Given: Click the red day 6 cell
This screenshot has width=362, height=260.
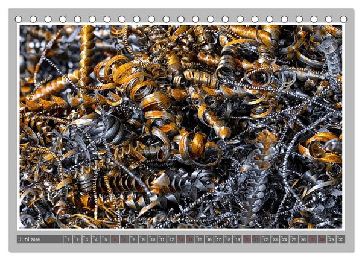Looking at the screenshot, I should (115, 239).
